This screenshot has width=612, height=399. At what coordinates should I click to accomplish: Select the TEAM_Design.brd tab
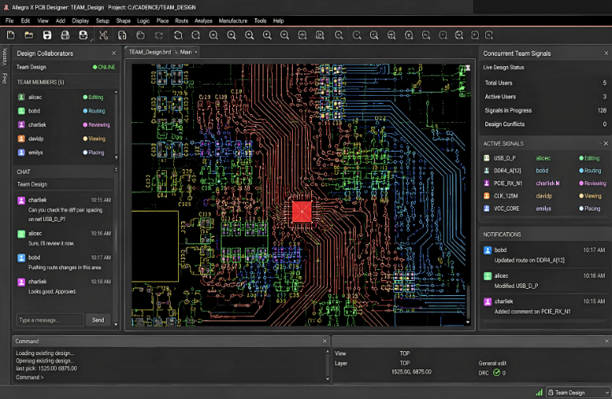[x=150, y=52]
